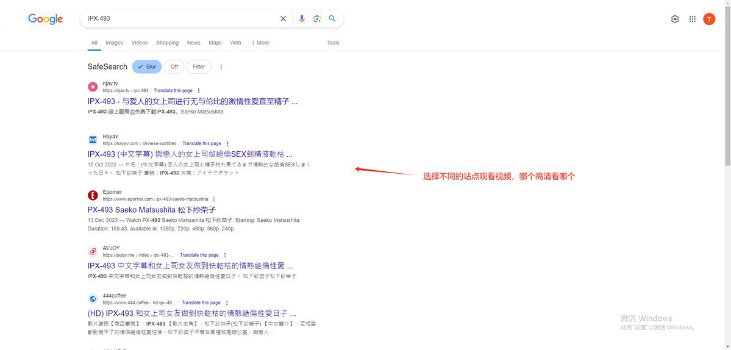Open the 444coffee (HD) result title link
Screen dimensions: 731x350
191,313
